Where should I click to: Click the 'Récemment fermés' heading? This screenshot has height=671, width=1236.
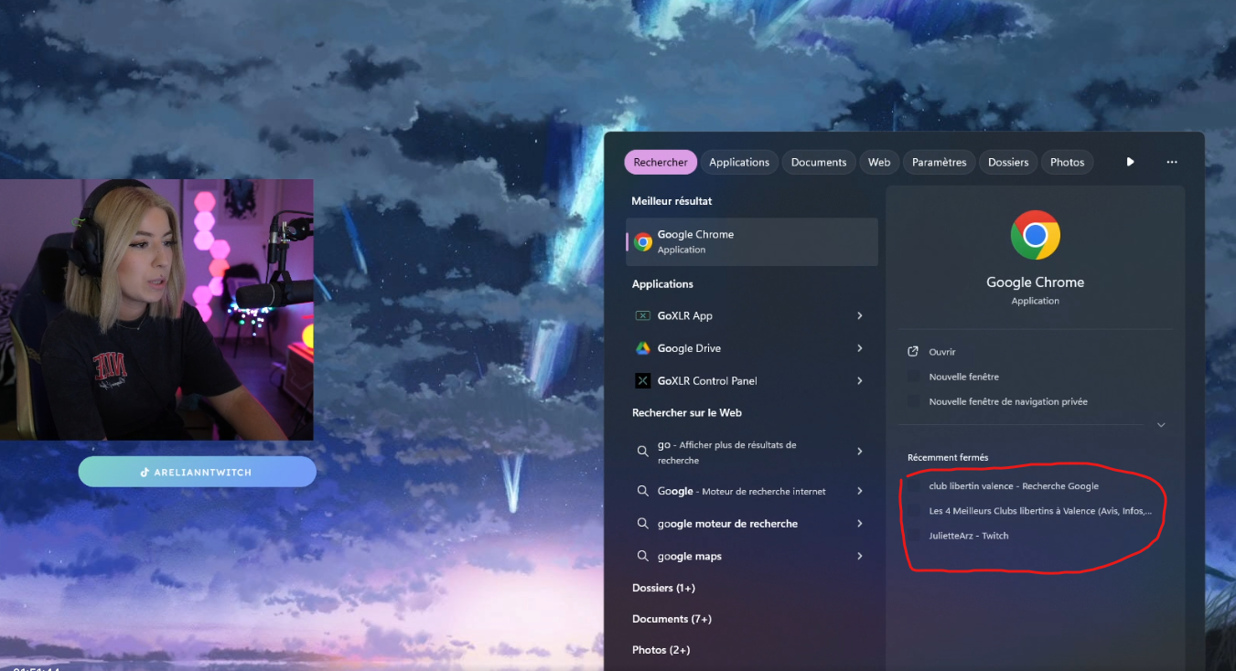948,457
